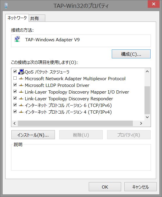The image size is (162, 197).
Task: Click the QoS packet scheduler icon
Action: (21, 72)
